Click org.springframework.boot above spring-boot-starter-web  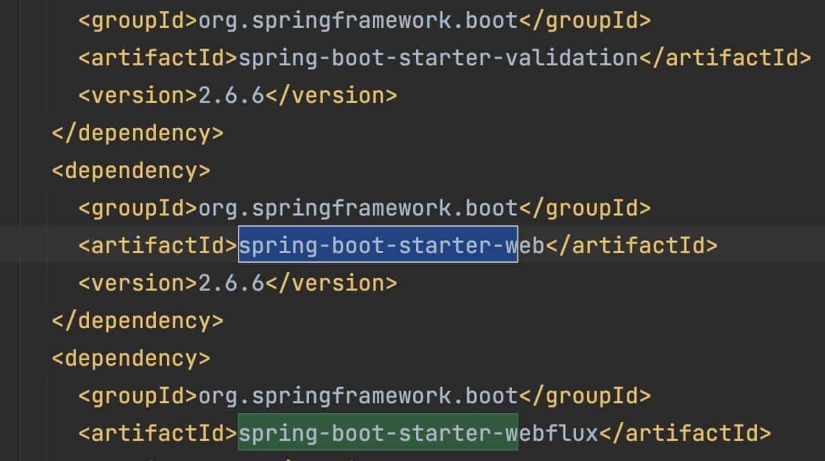click(x=358, y=208)
